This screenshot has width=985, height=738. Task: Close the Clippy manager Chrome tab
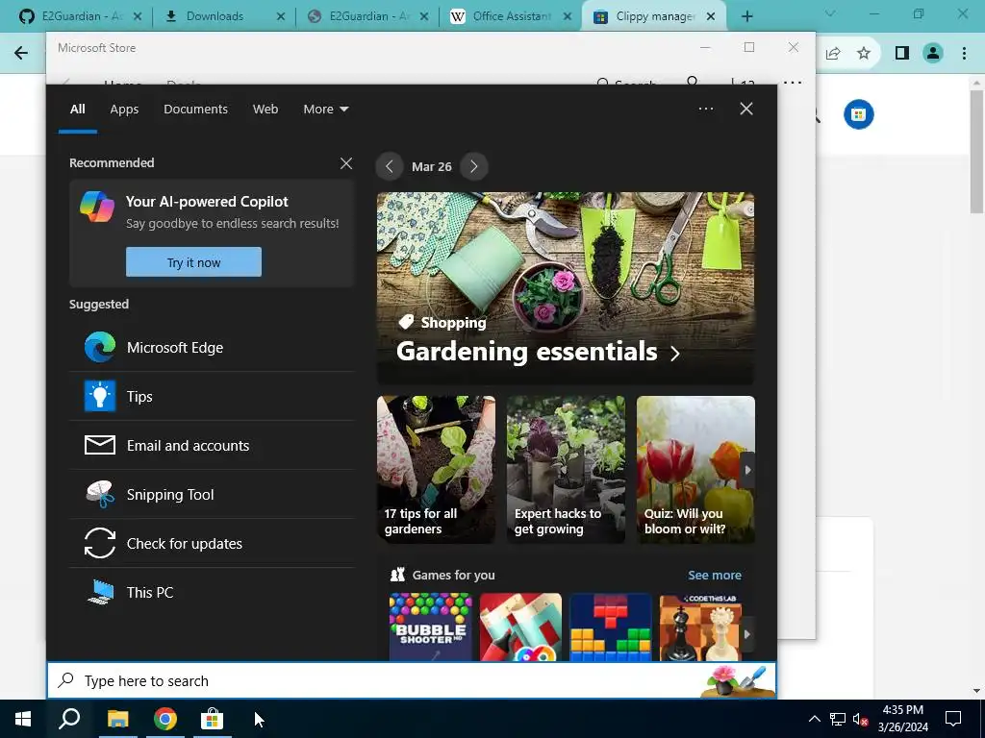tap(711, 17)
